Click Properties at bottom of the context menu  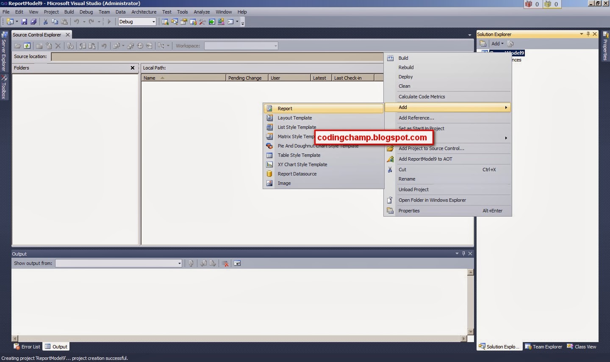tap(448, 211)
